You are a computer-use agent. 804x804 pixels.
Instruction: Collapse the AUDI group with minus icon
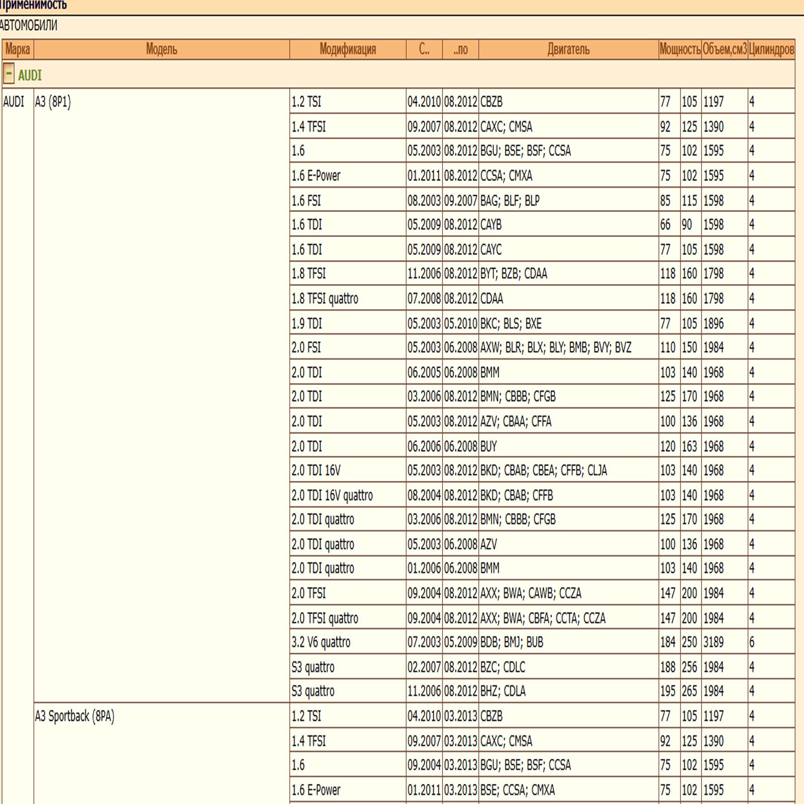[x=9, y=74]
